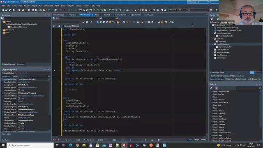Click the Windows Start button
Image resolution: width=263 pixels, height=148 pixels.
click(3, 145)
